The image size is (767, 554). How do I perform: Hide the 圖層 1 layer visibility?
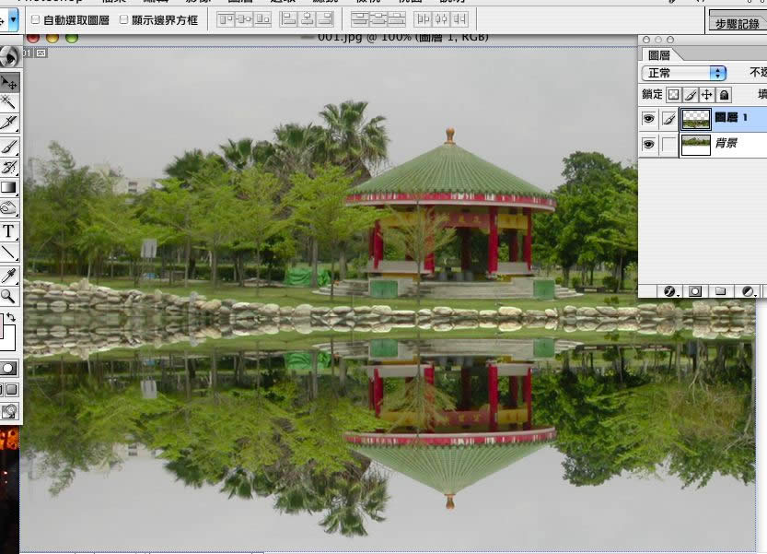pyautogui.click(x=648, y=119)
